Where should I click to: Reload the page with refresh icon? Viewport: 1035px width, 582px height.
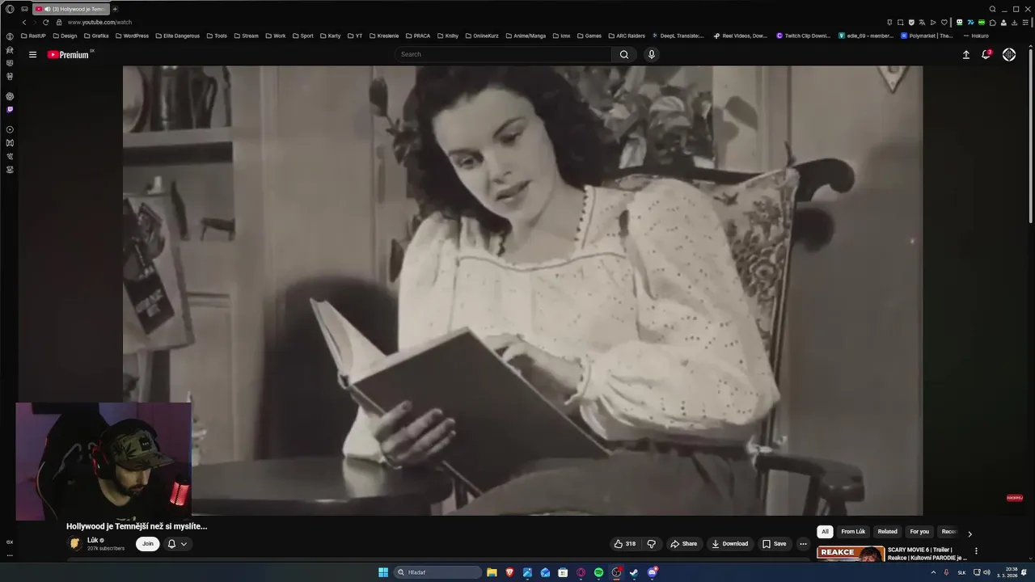[45, 23]
